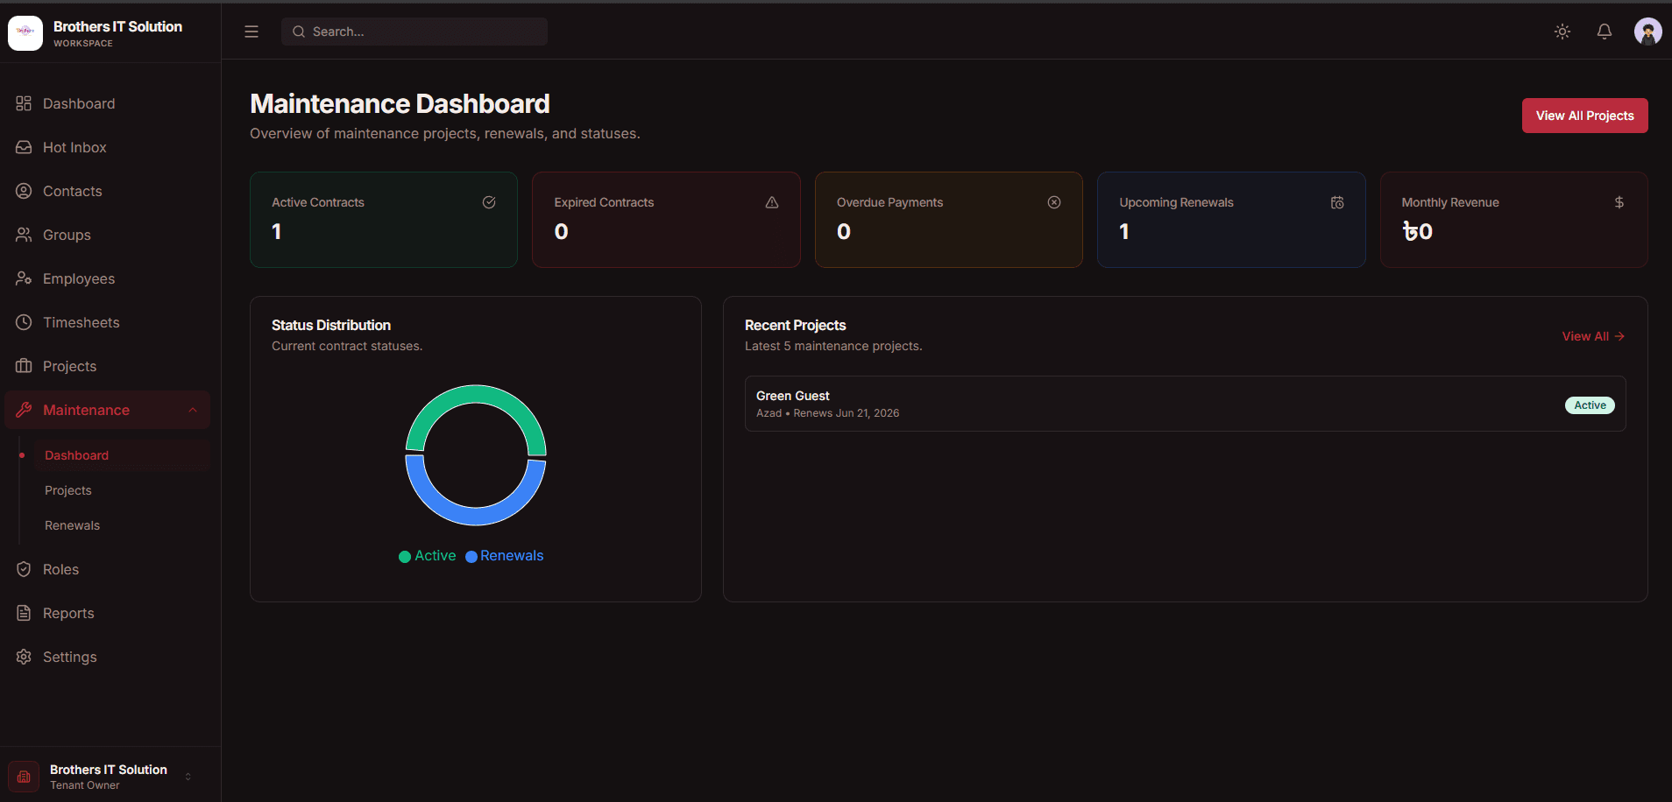Viewport: 1672px width, 802px height.
Task: Click the blue Renewals legend swatch
Action: coord(471,557)
